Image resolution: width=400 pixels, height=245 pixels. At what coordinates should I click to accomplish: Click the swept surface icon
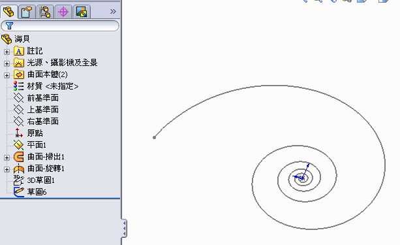(19, 157)
